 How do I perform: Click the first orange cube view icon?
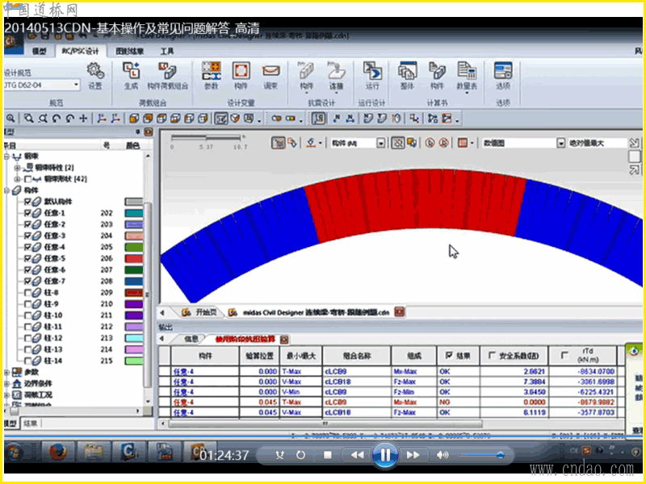point(134,119)
